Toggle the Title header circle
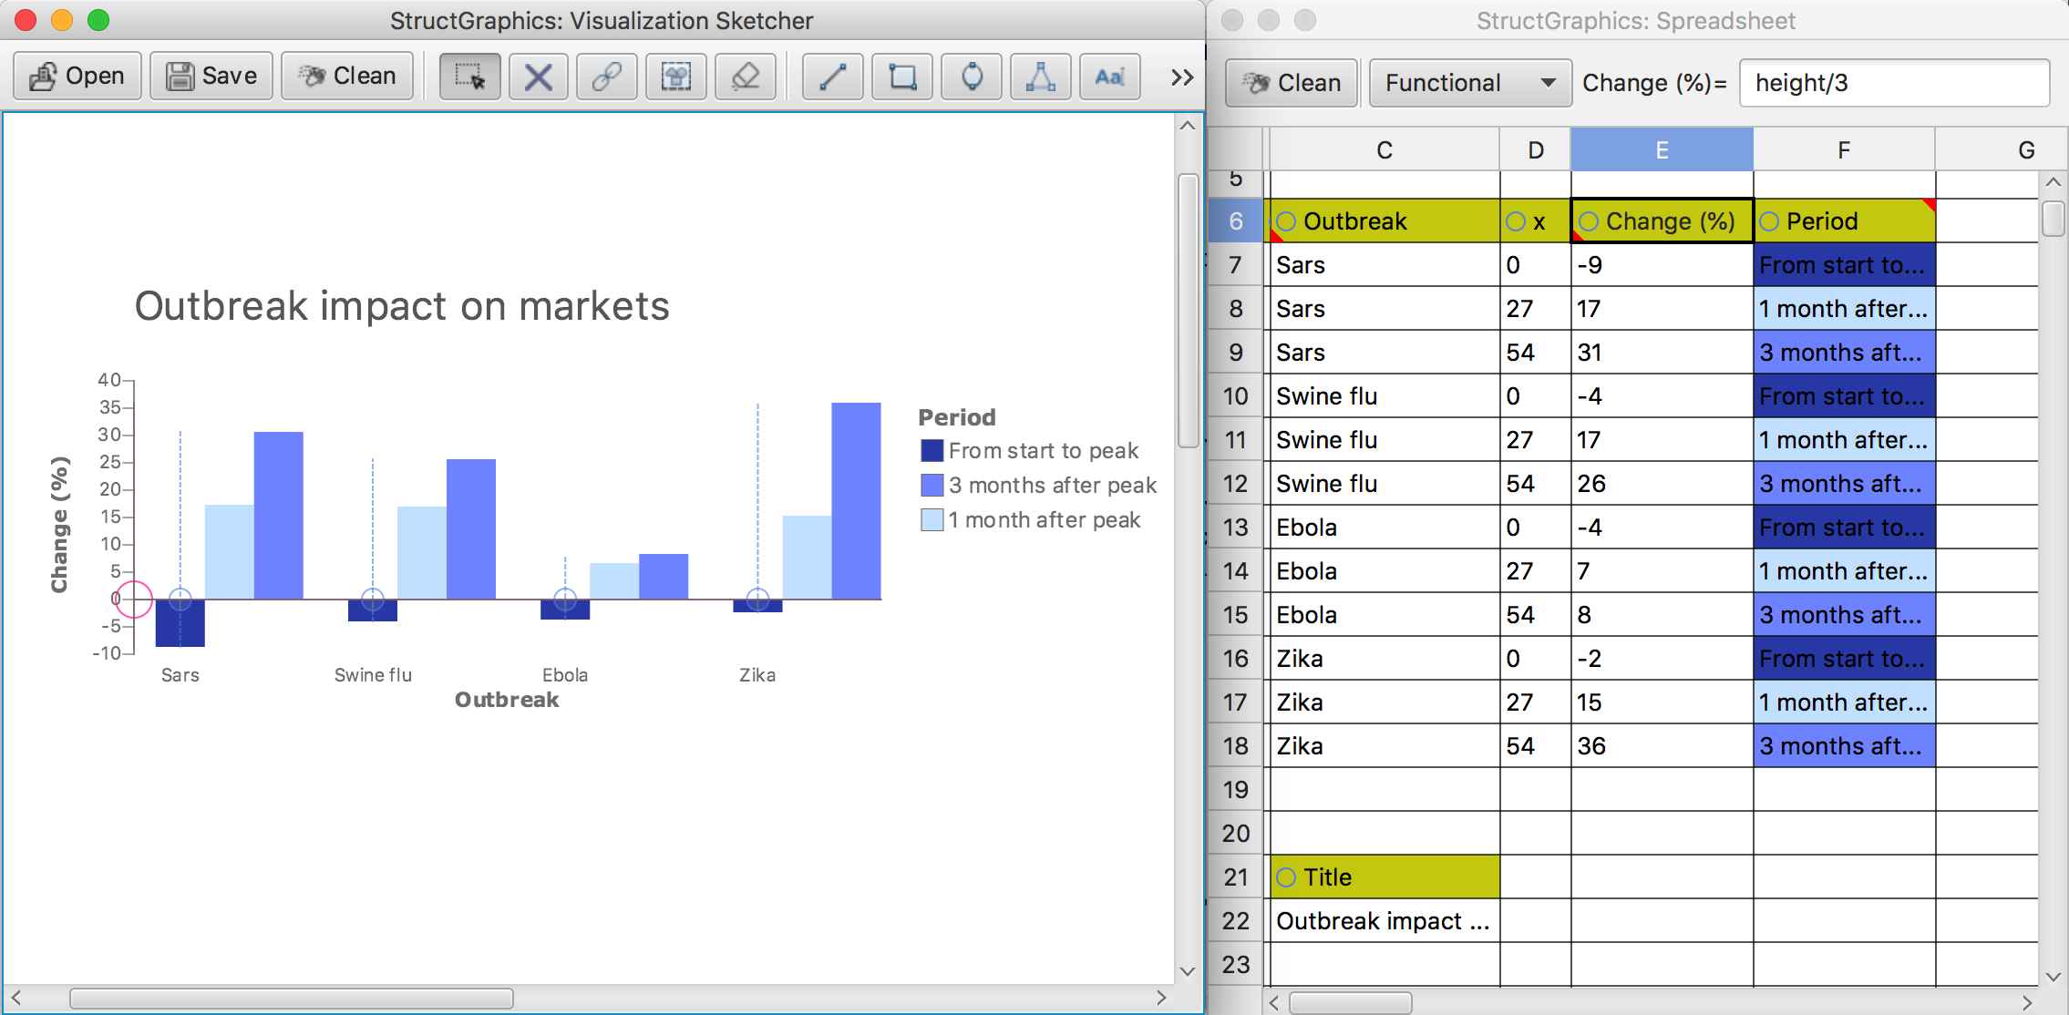Screen dimensions: 2069x1015 click(1286, 877)
